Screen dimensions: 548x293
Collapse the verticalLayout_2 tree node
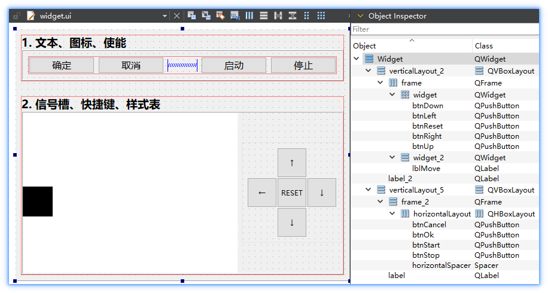tap(369, 71)
